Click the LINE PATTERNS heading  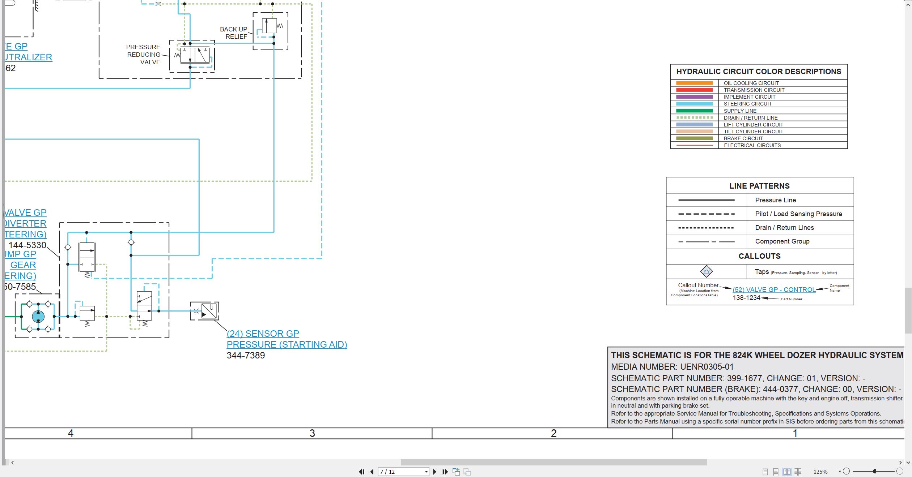[x=759, y=186]
